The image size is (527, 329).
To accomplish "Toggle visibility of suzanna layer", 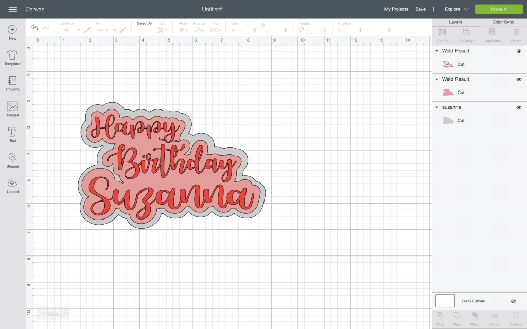I will [519, 107].
